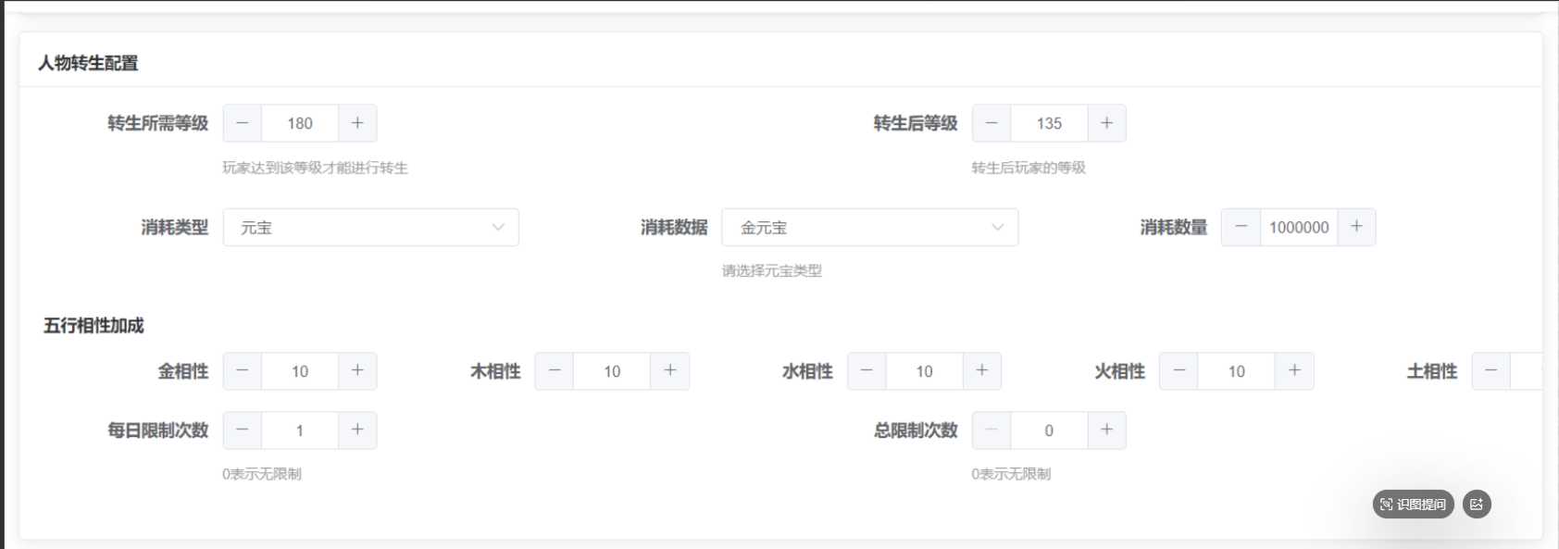Viewport: 1559px width, 549px height.
Task: Decrement 火相性 value
Action: tap(1179, 371)
